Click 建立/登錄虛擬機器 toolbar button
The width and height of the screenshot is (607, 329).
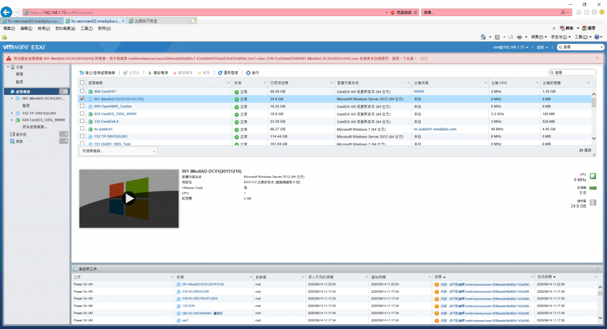[x=97, y=73]
